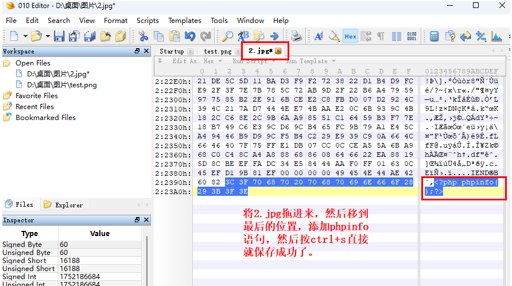This screenshot has height=286, width=512.
Task: Switch to the Explorer workspace tab
Action: click(x=63, y=204)
